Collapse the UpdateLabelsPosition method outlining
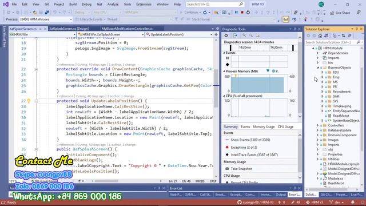Screen dimensions: 366x206 (x=36, y=101)
